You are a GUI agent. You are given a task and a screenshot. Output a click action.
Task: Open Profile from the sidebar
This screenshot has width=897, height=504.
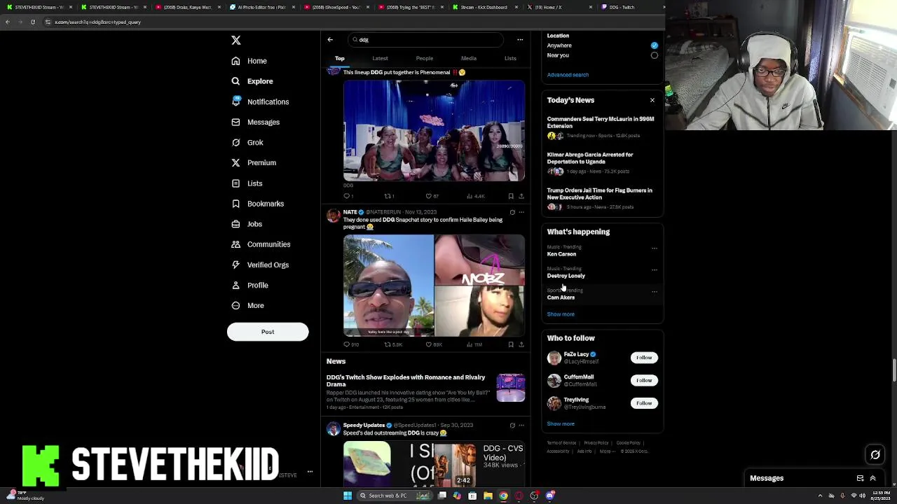click(250, 285)
